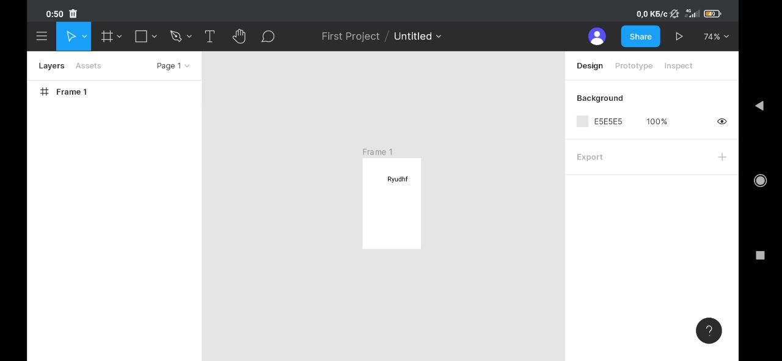Open the background color swatch picker
This screenshot has height=361, width=782.
(582, 122)
